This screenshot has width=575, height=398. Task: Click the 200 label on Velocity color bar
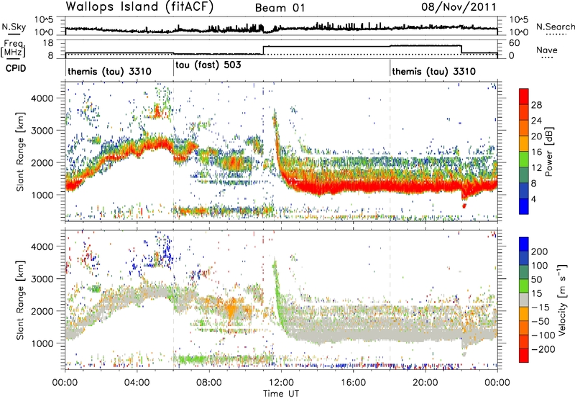pyautogui.click(x=540, y=251)
